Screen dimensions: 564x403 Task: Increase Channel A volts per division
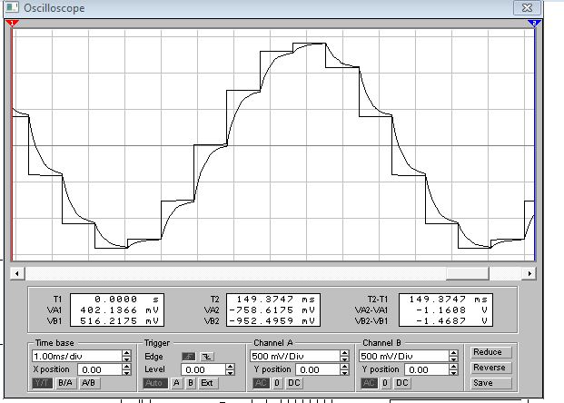[x=344, y=353]
